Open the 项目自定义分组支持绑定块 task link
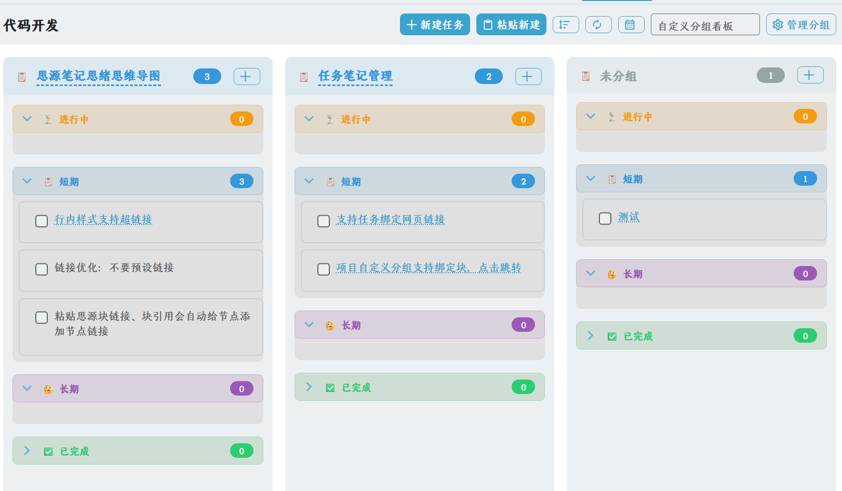Screen dimensions: 842x491 [428, 268]
